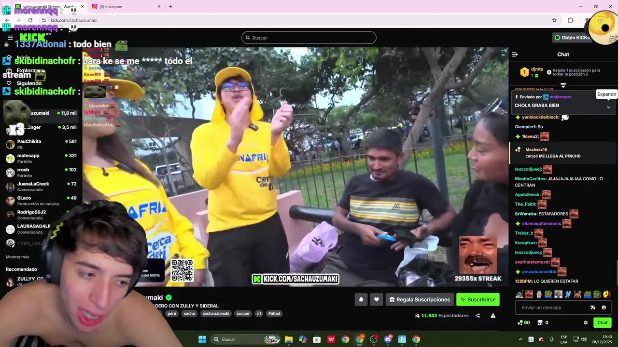
Task: Open chat settings gear icon
Action: (586, 323)
